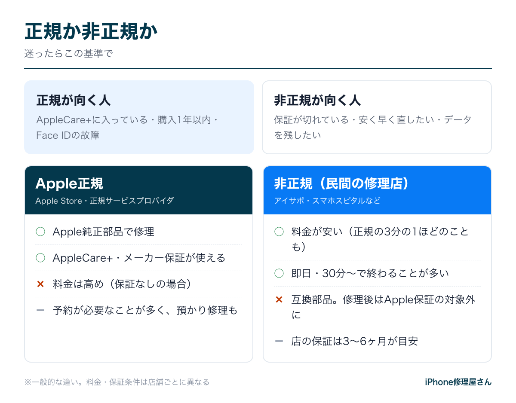516x403 pixels.
Task: Click the text AppleCare+・メーカー保証が使える
Action: click(139, 258)
